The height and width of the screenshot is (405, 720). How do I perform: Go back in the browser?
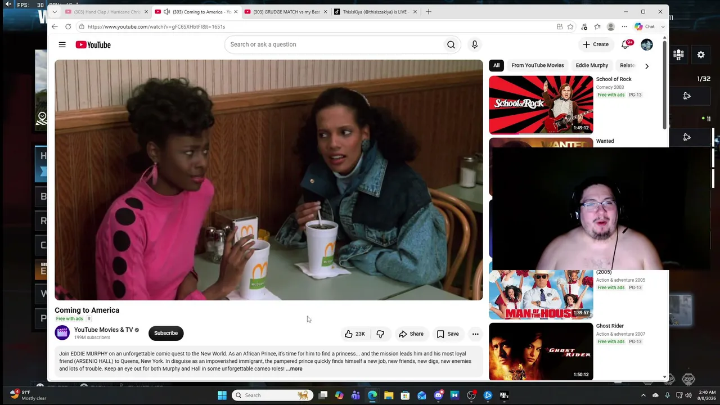click(55, 26)
